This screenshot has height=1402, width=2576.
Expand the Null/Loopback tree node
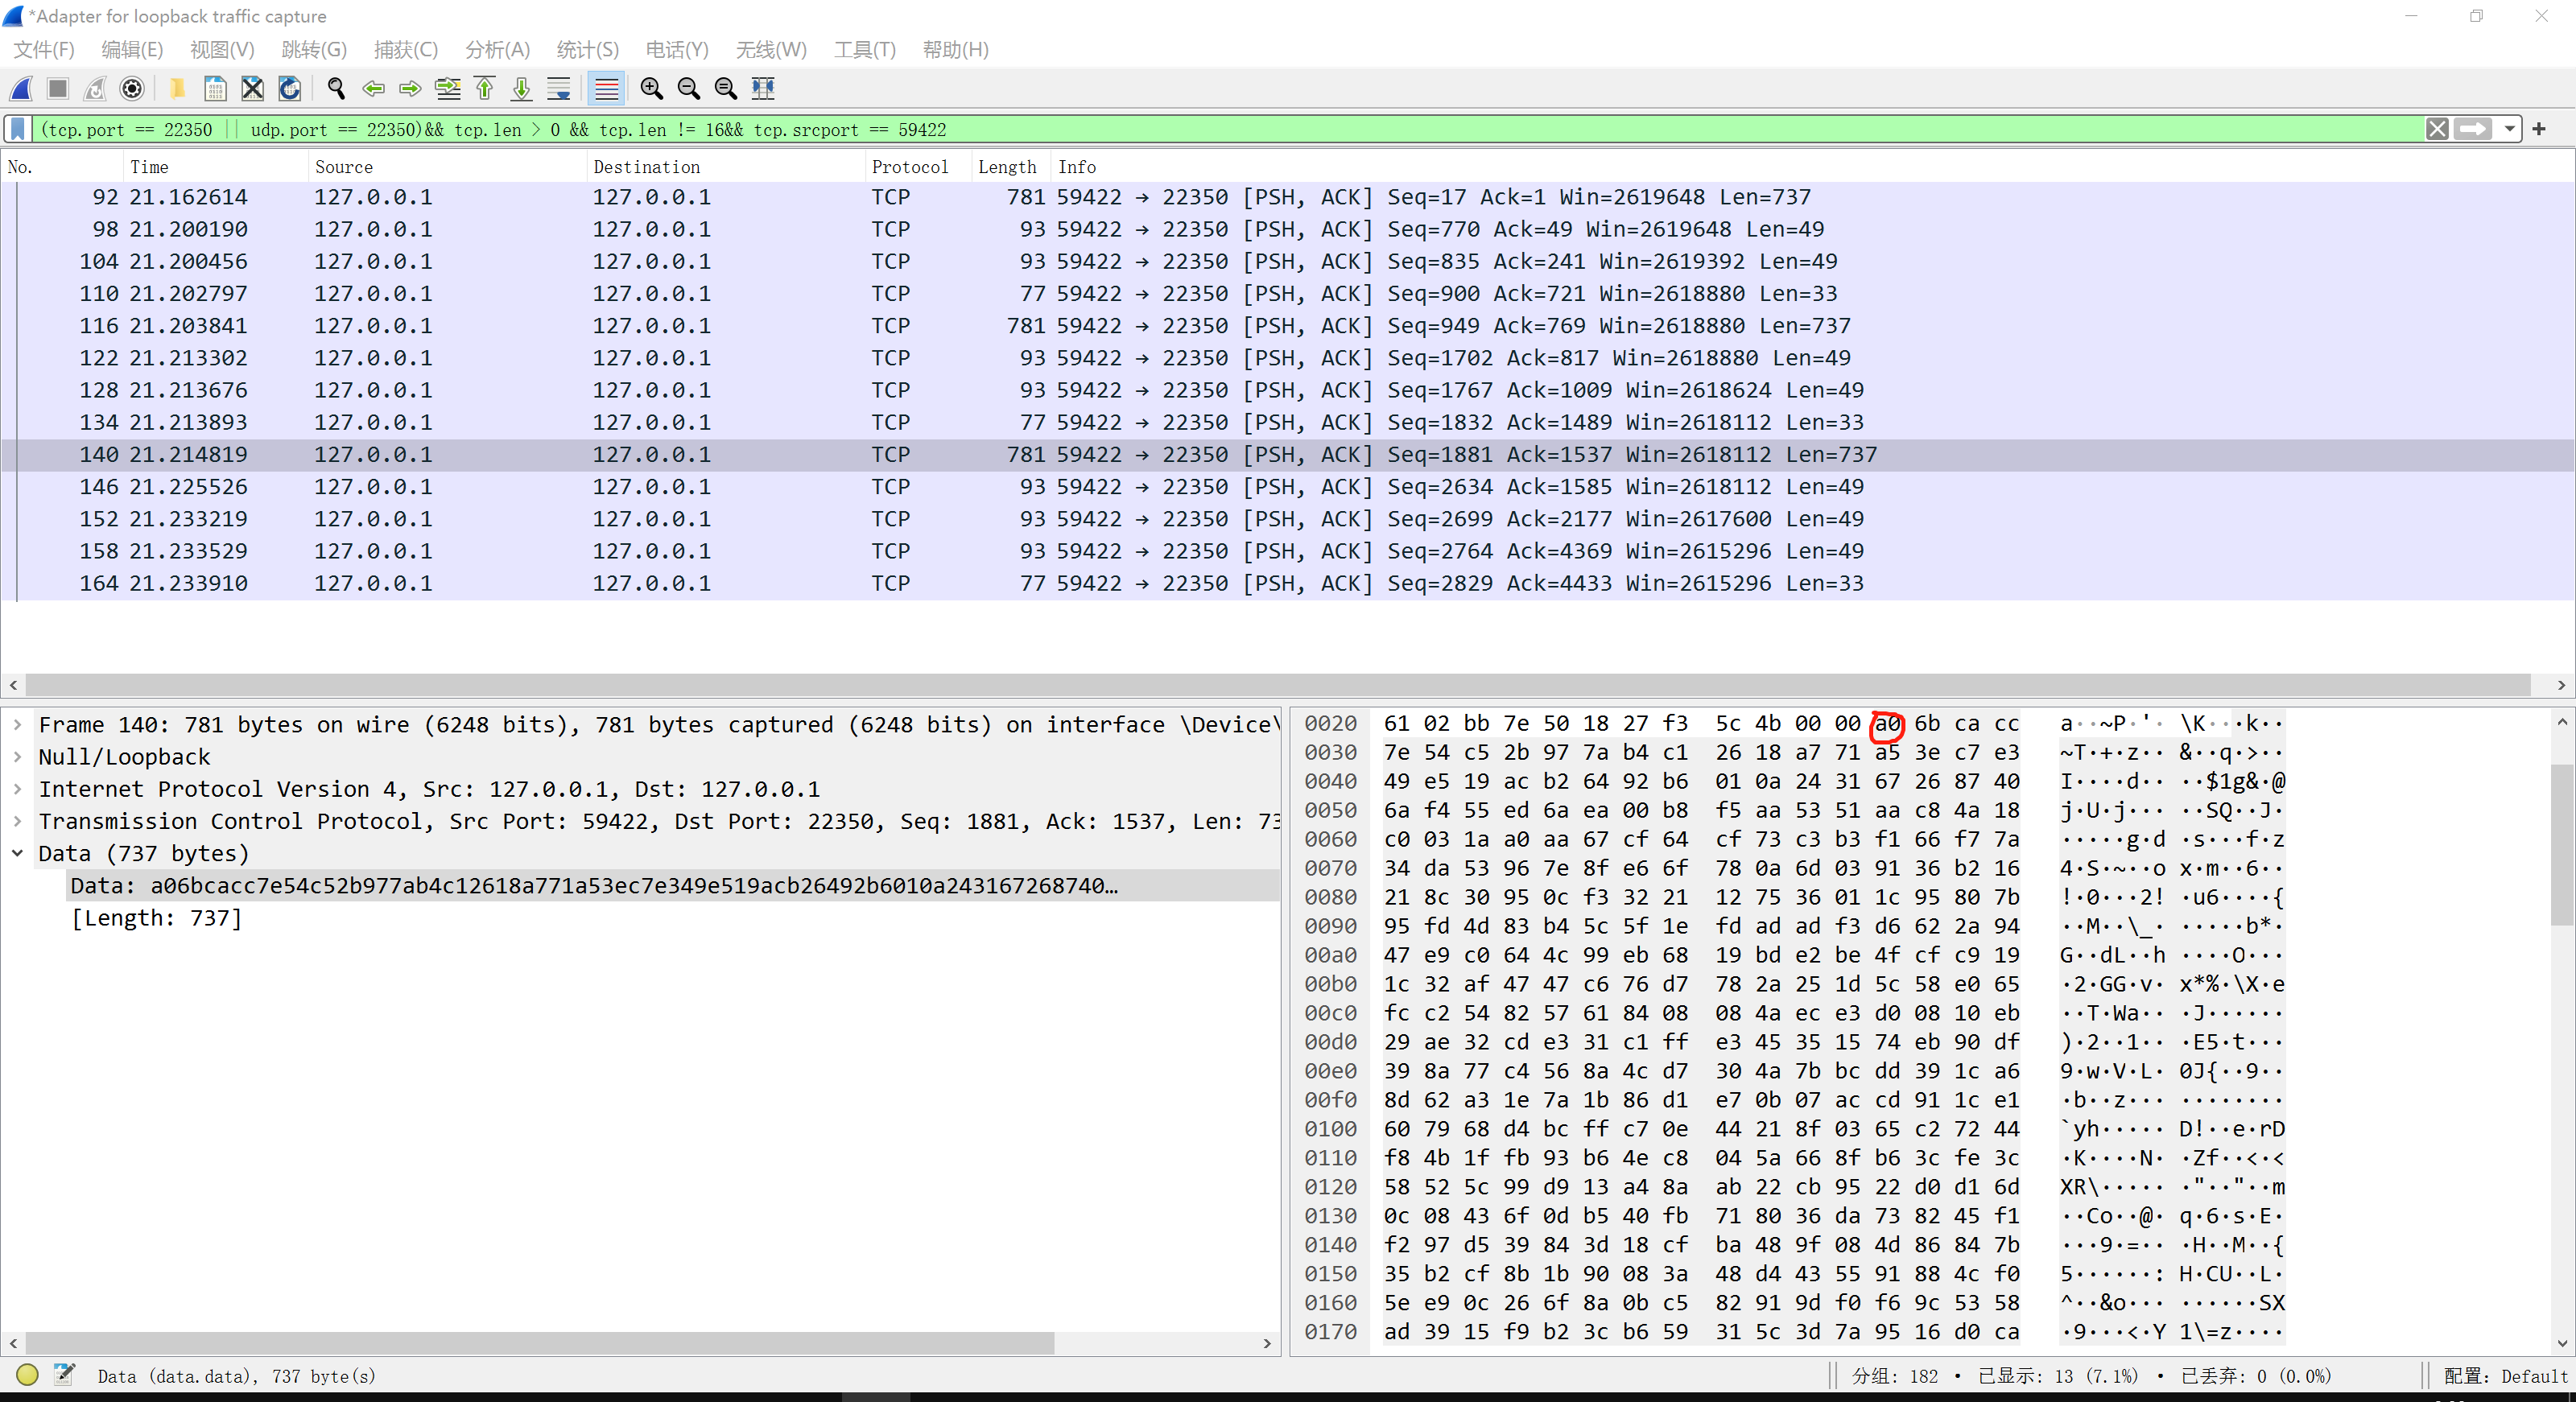coord(17,757)
